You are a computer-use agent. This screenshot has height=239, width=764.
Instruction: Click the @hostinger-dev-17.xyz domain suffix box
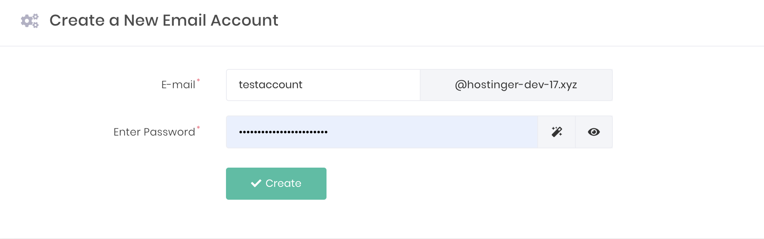(x=516, y=85)
